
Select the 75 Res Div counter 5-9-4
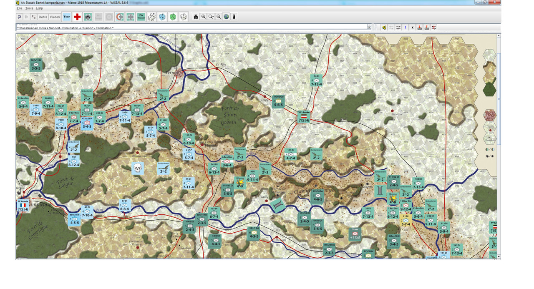(23, 103)
